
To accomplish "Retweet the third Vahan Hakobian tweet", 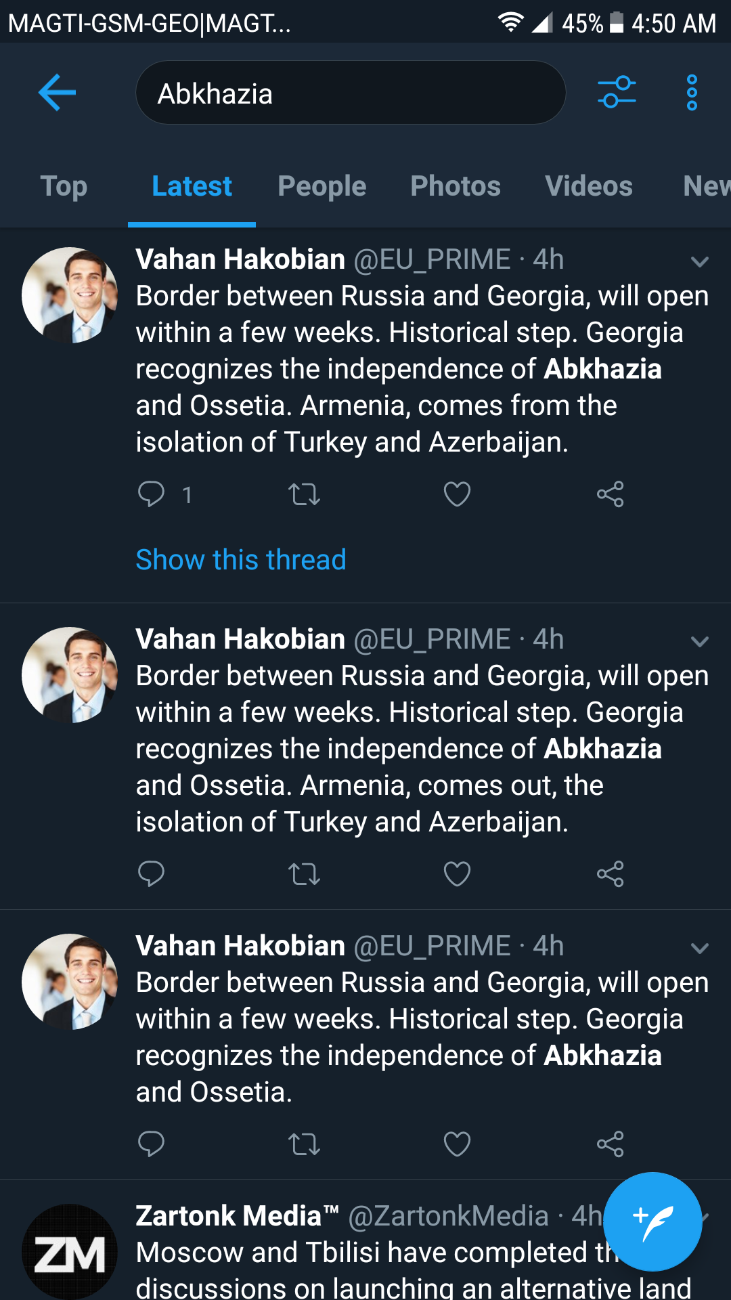I will [x=304, y=1144].
